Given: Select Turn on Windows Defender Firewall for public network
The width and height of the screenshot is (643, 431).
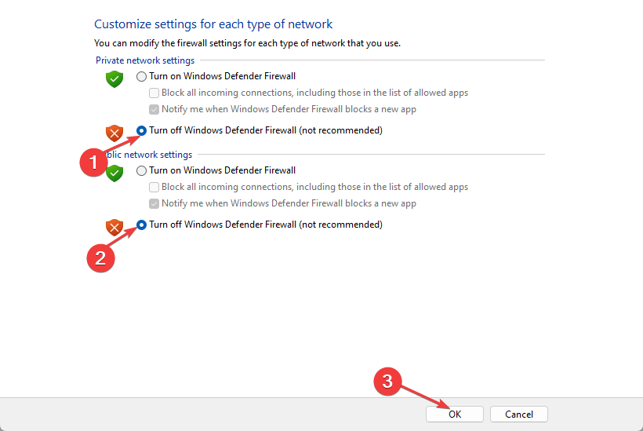Looking at the screenshot, I should [141, 170].
